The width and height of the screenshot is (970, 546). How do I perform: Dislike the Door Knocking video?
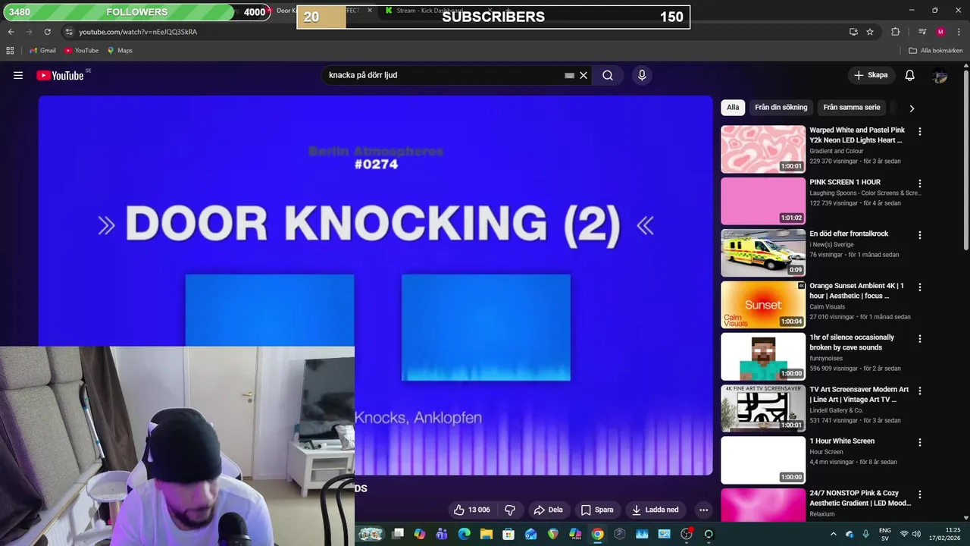click(510, 510)
